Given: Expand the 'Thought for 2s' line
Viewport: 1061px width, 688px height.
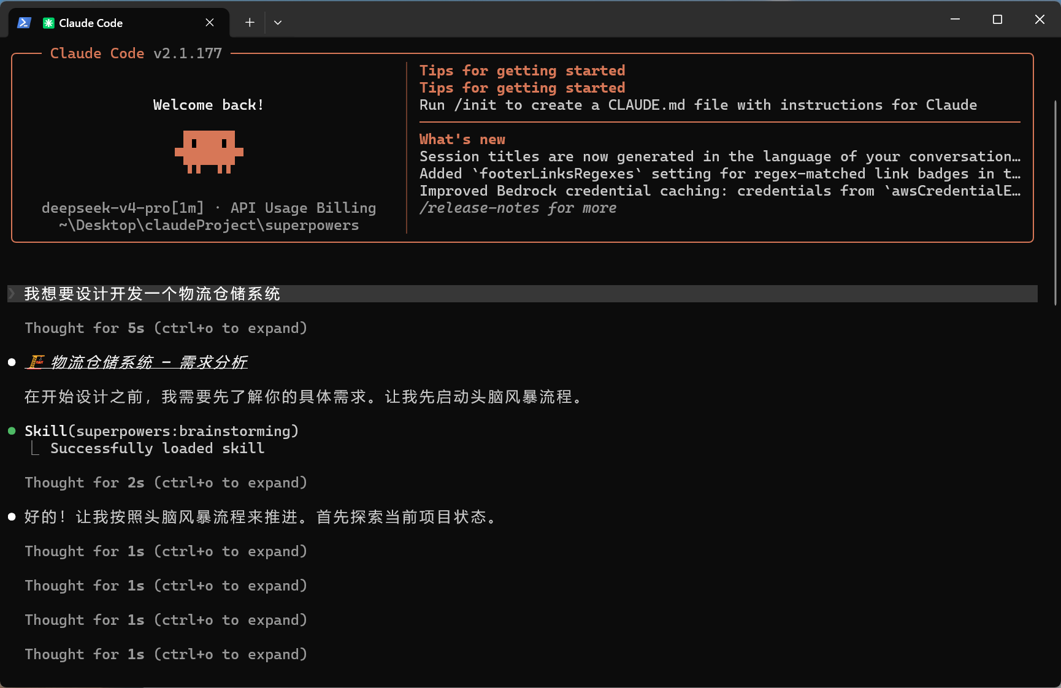Looking at the screenshot, I should [166, 483].
